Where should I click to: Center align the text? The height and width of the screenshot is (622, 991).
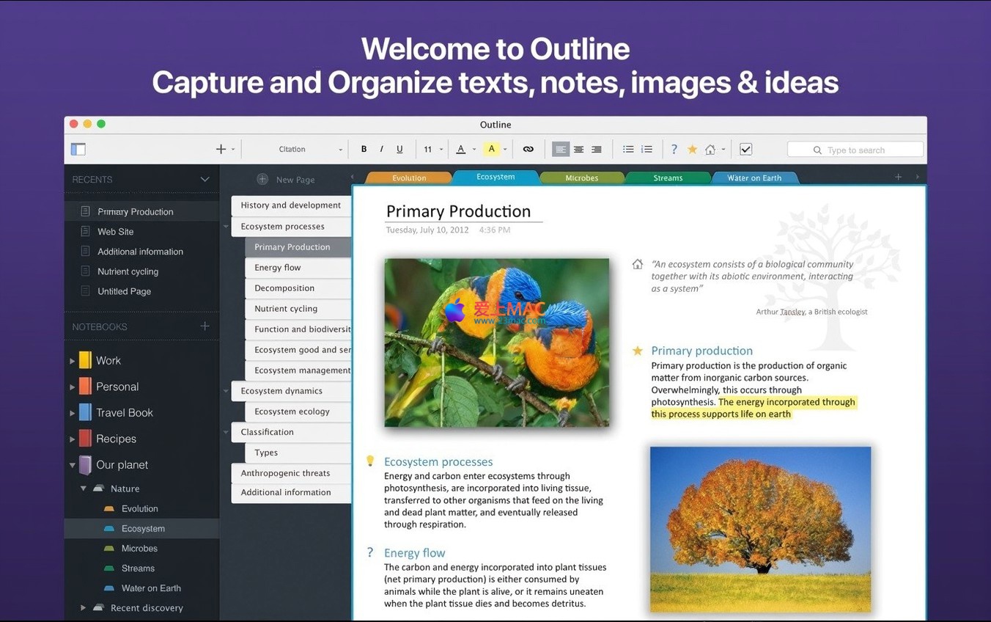pos(578,150)
